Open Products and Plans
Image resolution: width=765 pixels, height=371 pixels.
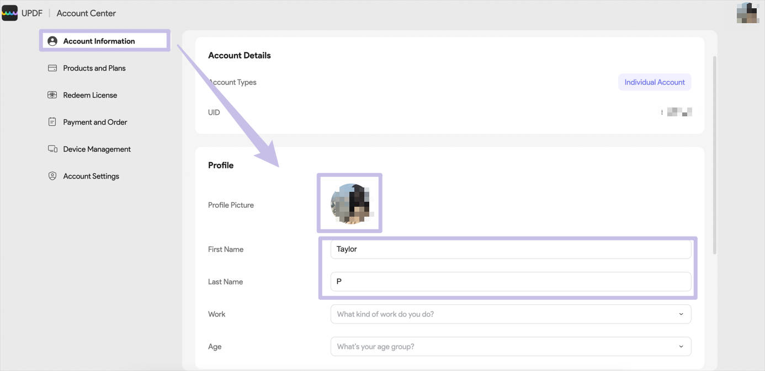click(x=94, y=68)
